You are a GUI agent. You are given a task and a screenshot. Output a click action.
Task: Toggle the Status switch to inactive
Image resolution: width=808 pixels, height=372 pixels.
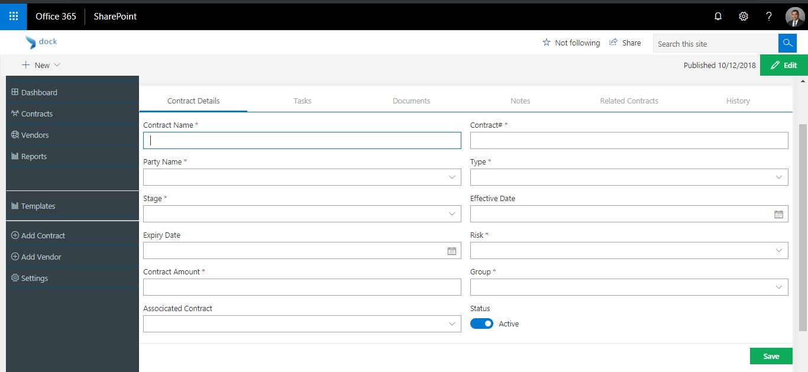click(481, 324)
